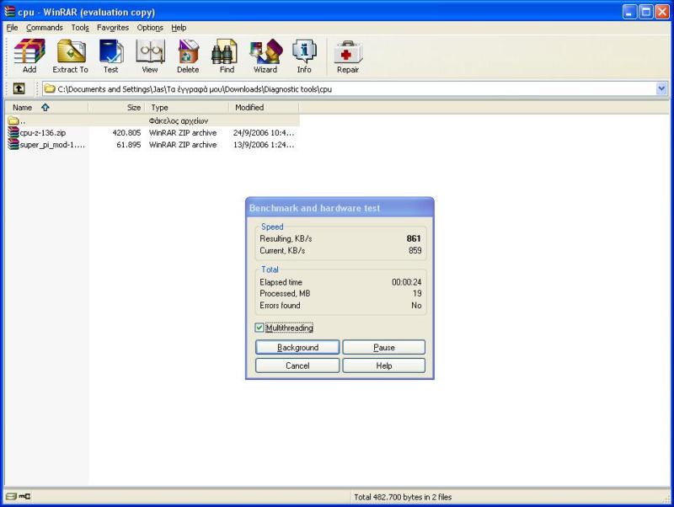
Task: Click 'Total 482.700 bytes in 2 files' status
Action: (x=403, y=497)
